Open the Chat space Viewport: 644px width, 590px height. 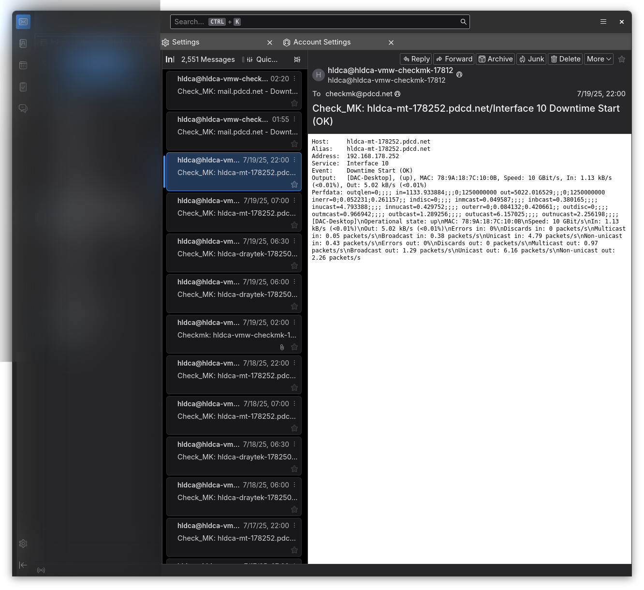(x=23, y=108)
